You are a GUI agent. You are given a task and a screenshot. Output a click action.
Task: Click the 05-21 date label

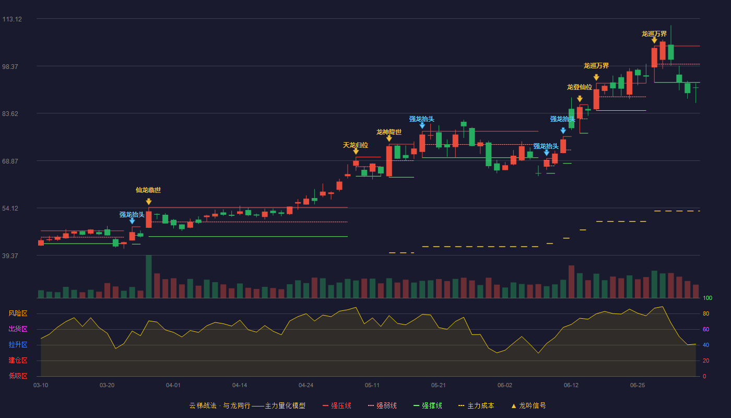click(x=439, y=385)
